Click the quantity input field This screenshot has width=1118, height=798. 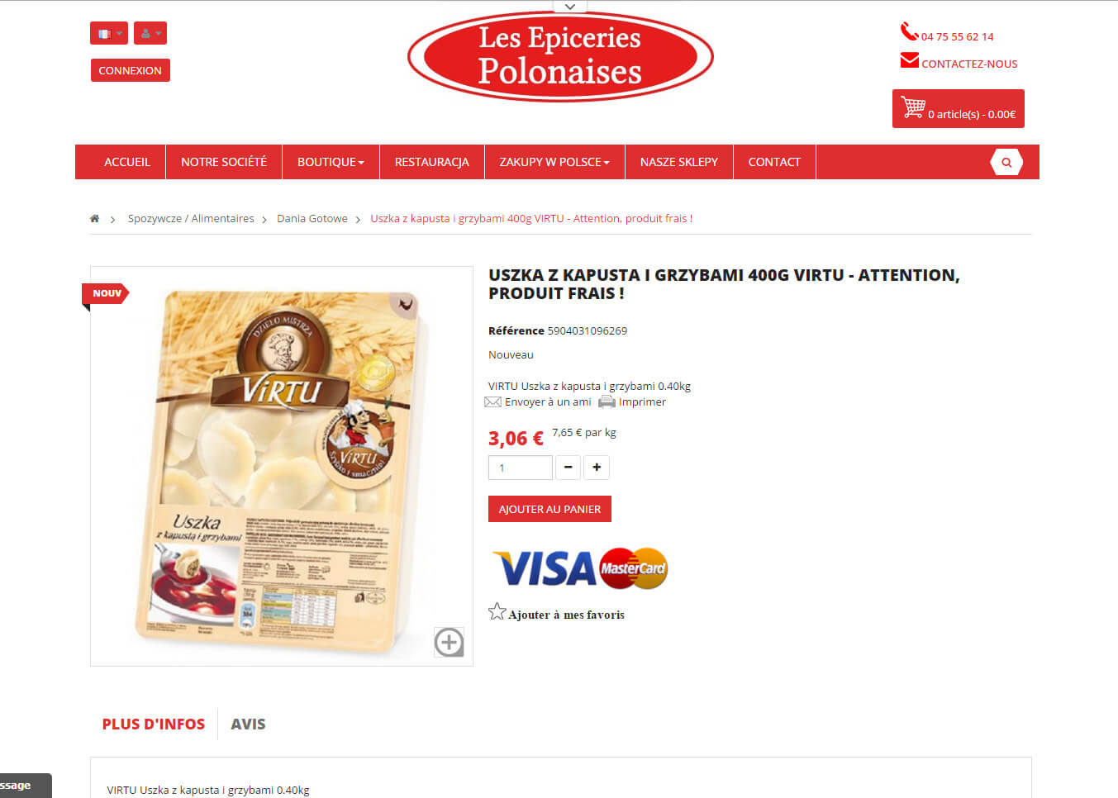coord(521,468)
